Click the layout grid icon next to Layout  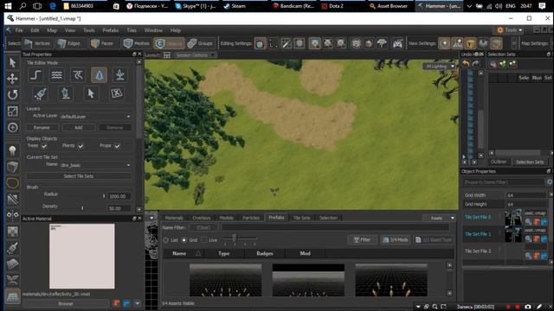(167, 55)
